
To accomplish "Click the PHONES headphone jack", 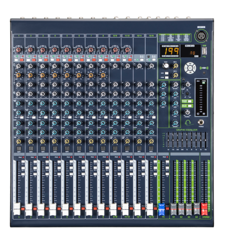I will 201,123.
